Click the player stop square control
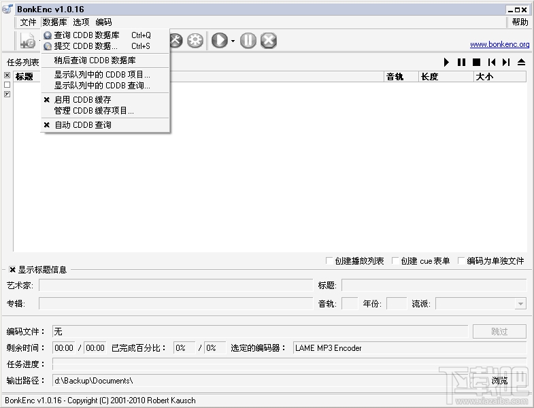Image resolution: width=534 pixels, height=408 pixels. [476, 63]
